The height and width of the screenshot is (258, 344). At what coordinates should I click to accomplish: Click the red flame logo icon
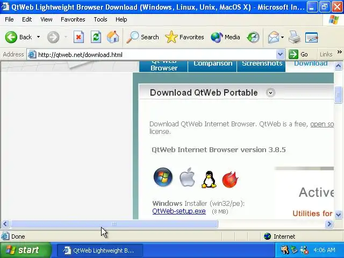(x=230, y=180)
